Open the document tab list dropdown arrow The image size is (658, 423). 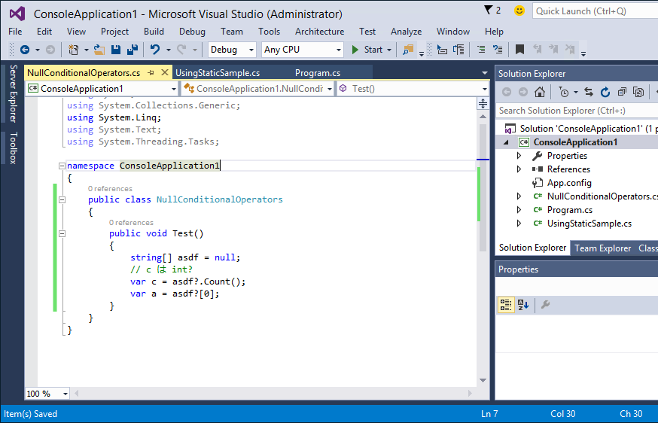[485, 73]
